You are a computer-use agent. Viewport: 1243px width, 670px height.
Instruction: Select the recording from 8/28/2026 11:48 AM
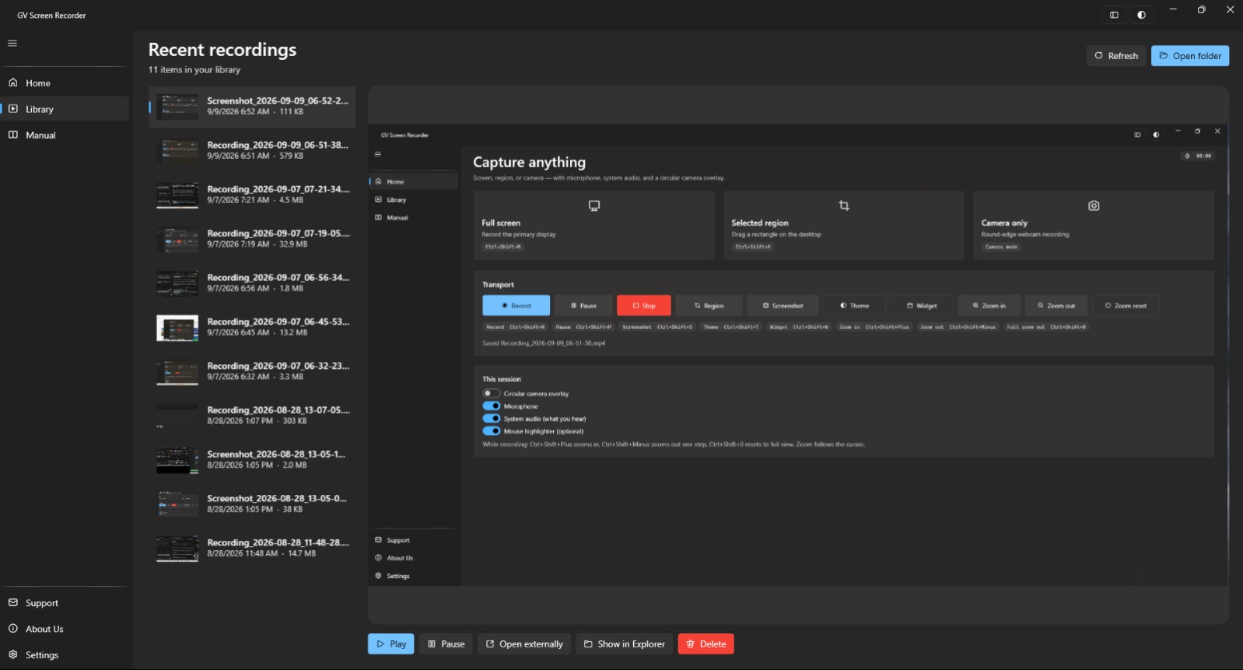252,549
